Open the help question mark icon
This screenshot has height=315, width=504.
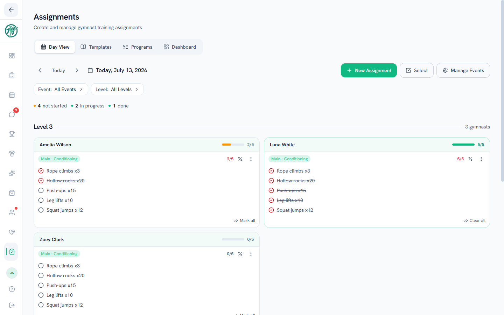point(12,289)
